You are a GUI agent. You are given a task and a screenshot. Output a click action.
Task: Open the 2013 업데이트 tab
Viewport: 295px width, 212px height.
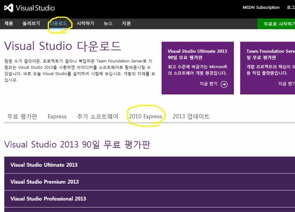click(x=191, y=116)
